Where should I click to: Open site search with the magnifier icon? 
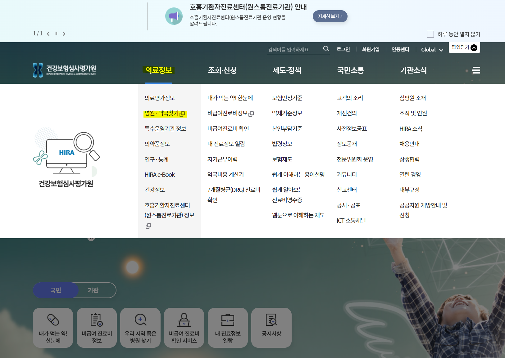[326, 48]
